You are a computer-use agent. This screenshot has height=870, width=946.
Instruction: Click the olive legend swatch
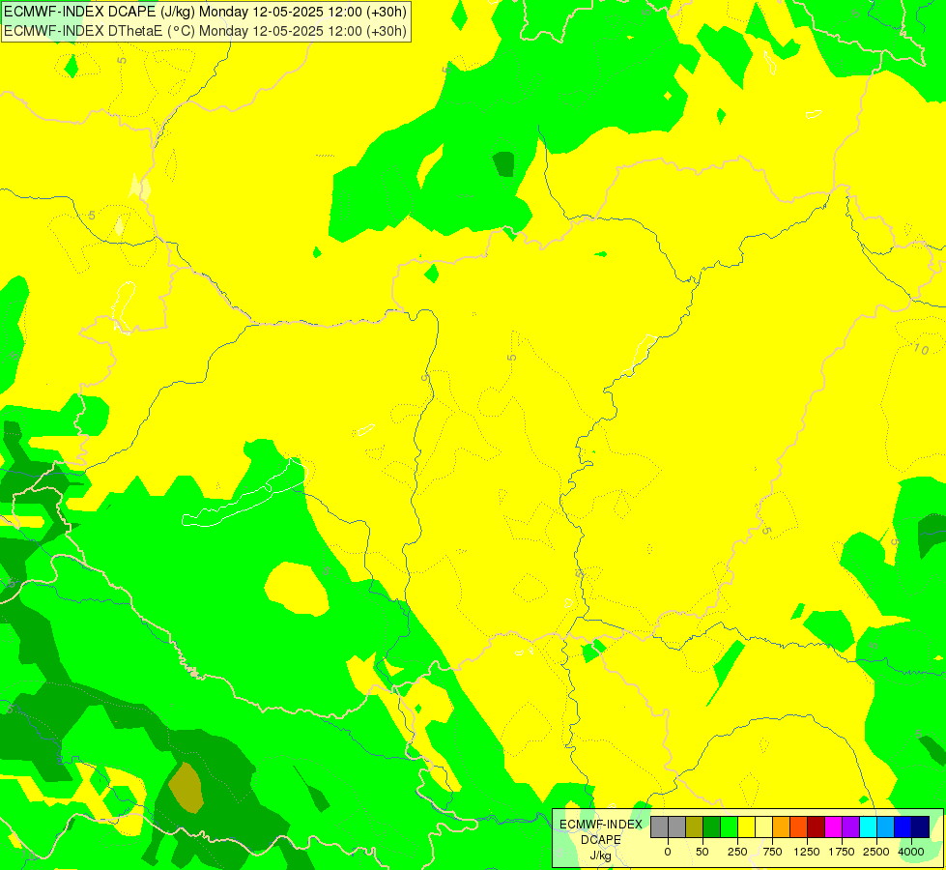[695, 827]
